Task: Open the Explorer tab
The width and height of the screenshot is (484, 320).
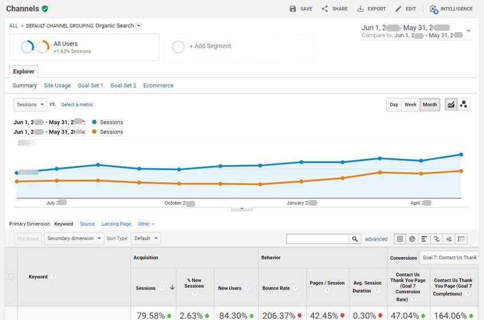Action: coord(23,71)
